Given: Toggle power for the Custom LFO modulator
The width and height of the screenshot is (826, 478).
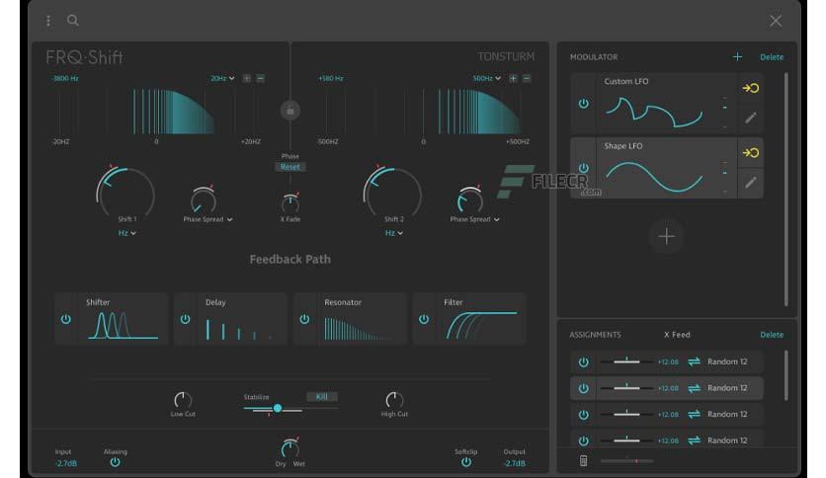Looking at the screenshot, I should (x=584, y=103).
